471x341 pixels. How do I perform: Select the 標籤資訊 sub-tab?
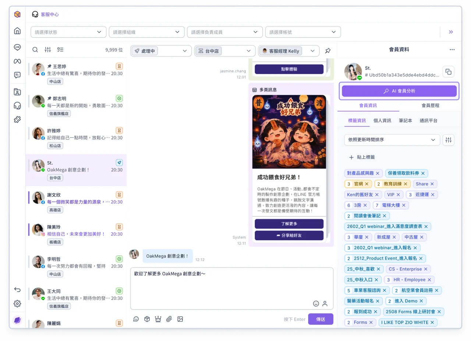pyautogui.click(x=357, y=121)
